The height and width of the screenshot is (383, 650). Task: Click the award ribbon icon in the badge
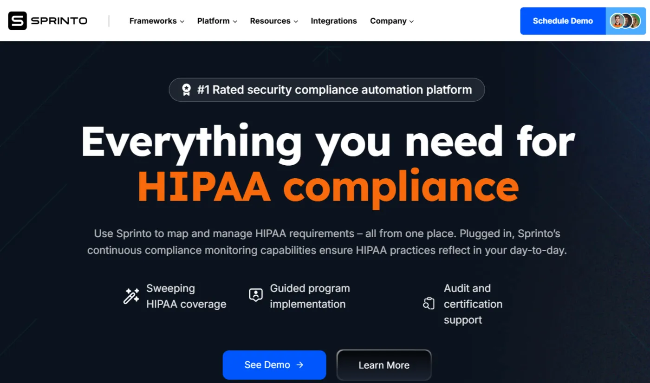[186, 90]
